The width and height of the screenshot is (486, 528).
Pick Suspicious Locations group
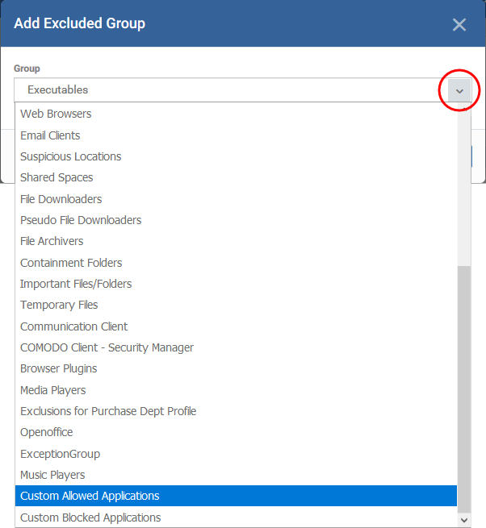click(x=236, y=156)
